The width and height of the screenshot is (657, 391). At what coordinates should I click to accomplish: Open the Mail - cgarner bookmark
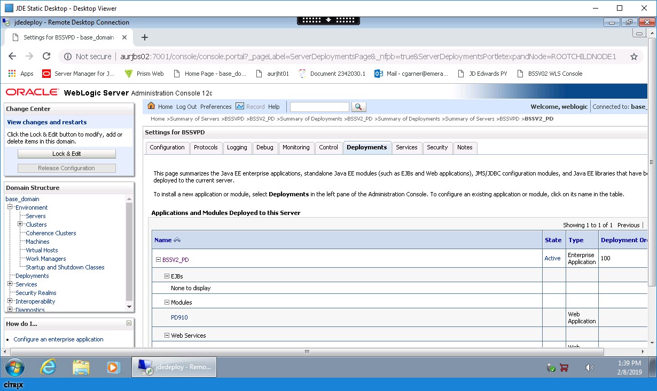411,74
